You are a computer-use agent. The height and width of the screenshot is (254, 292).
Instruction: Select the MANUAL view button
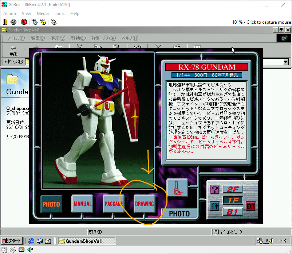point(82,204)
